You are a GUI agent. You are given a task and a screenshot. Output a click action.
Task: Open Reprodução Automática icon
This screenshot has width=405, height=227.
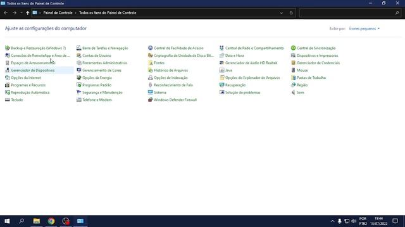click(7, 93)
